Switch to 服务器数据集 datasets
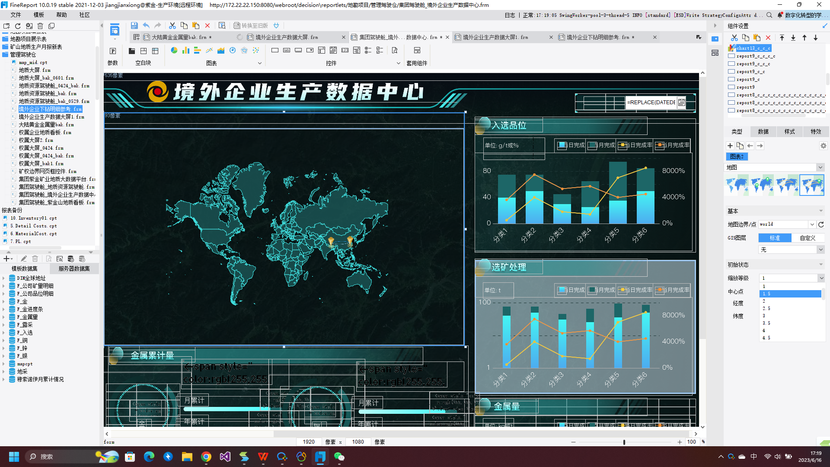 (x=74, y=269)
